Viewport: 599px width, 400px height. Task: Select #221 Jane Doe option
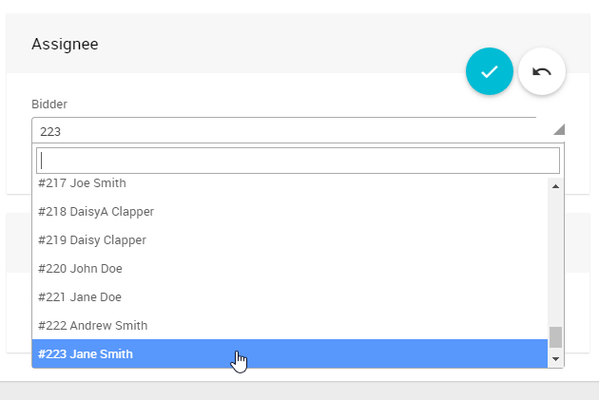click(80, 296)
